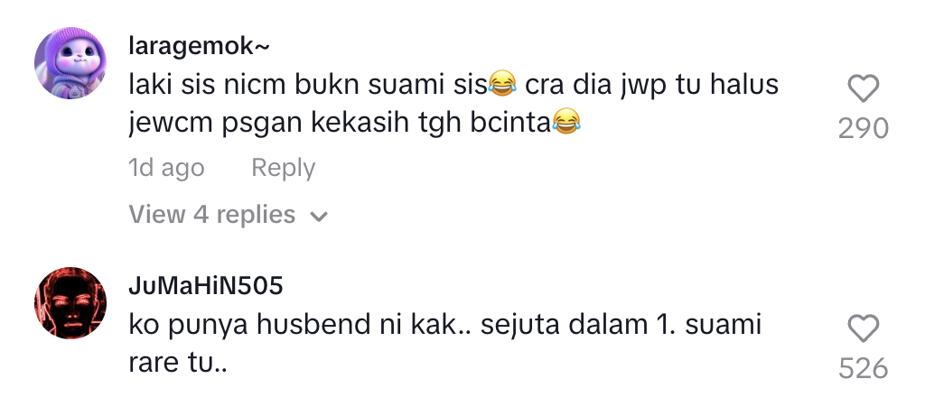Click the 1d ago timestamp
925x397 pixels.
(166, 168)
